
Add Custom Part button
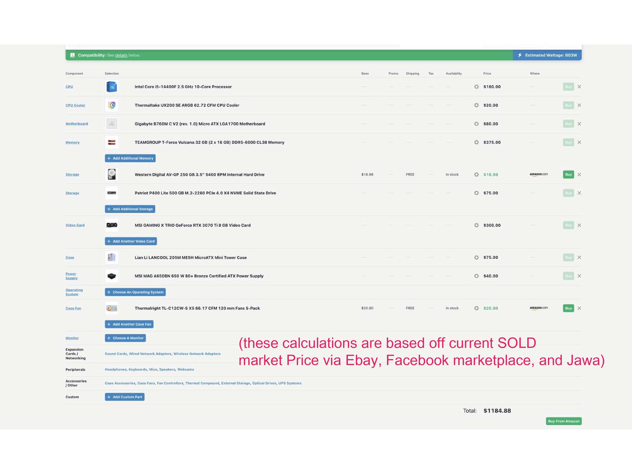pyautogui.click(x=125, y=397)
